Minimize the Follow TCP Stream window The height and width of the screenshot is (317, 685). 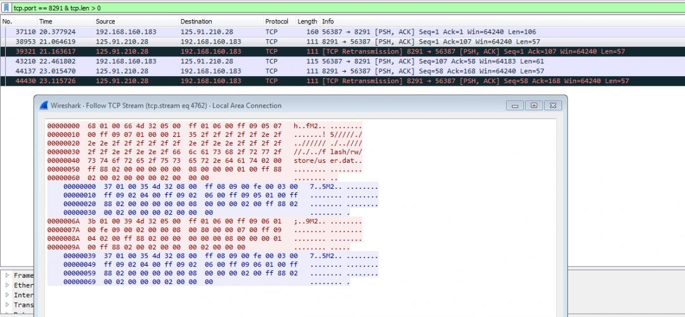point(517,105)
